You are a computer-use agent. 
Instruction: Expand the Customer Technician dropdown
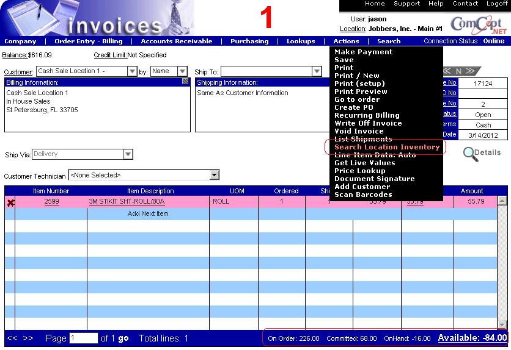214,175
